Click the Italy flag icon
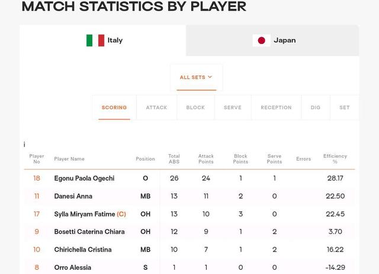 pos(95,40)
